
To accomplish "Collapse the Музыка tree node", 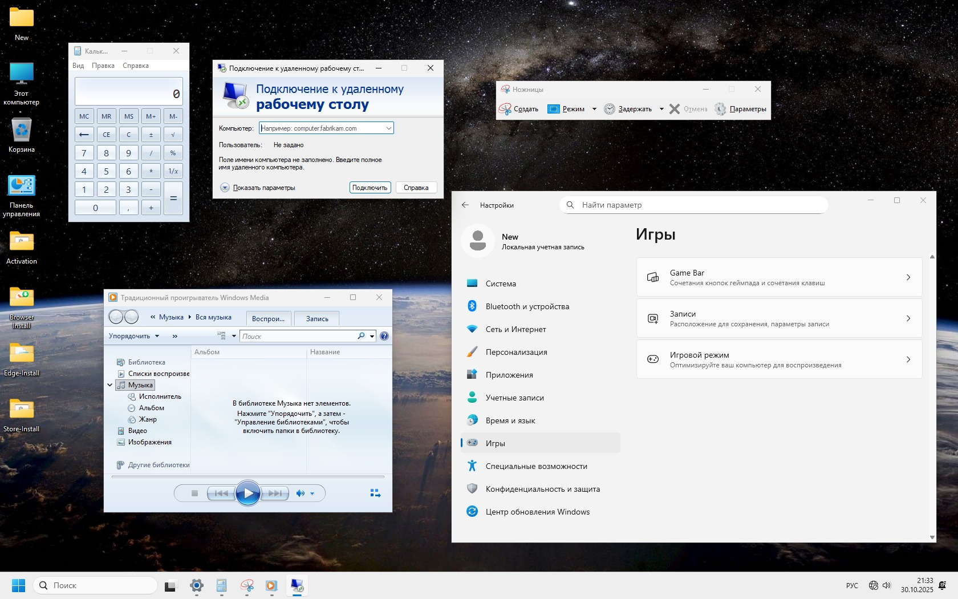I will 110,385.
